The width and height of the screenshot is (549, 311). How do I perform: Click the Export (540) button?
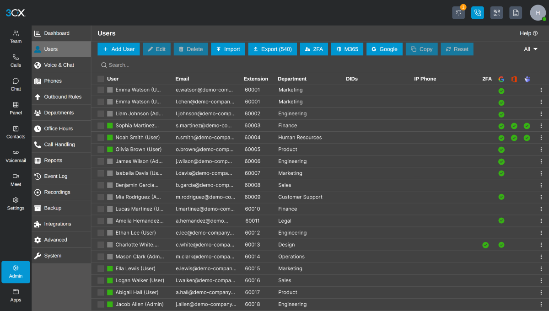[x=272, y=49]
